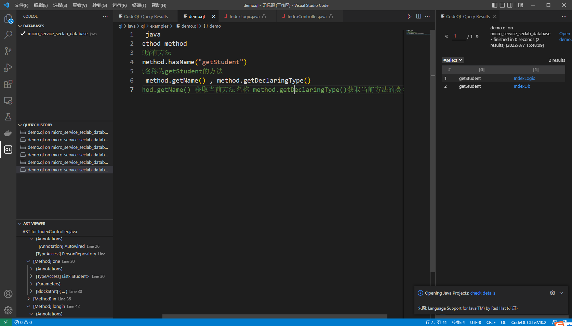The image size is (572, 326).
Task: Open the #select result set dropdown
Action: [453, 60]
